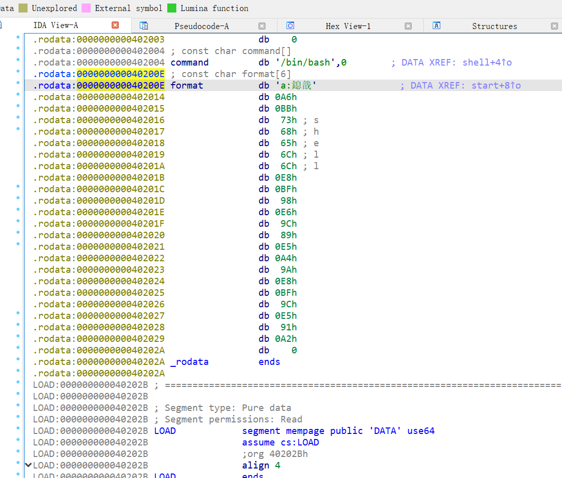Click the Lumina function green swatch
Viewport: 562px width, 478px height.
pos(172,8)
